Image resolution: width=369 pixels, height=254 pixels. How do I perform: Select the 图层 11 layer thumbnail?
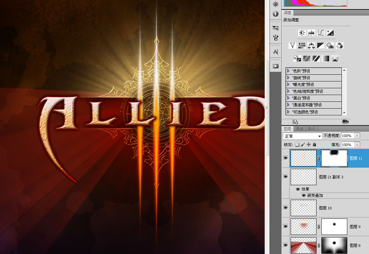coord(304,158)
